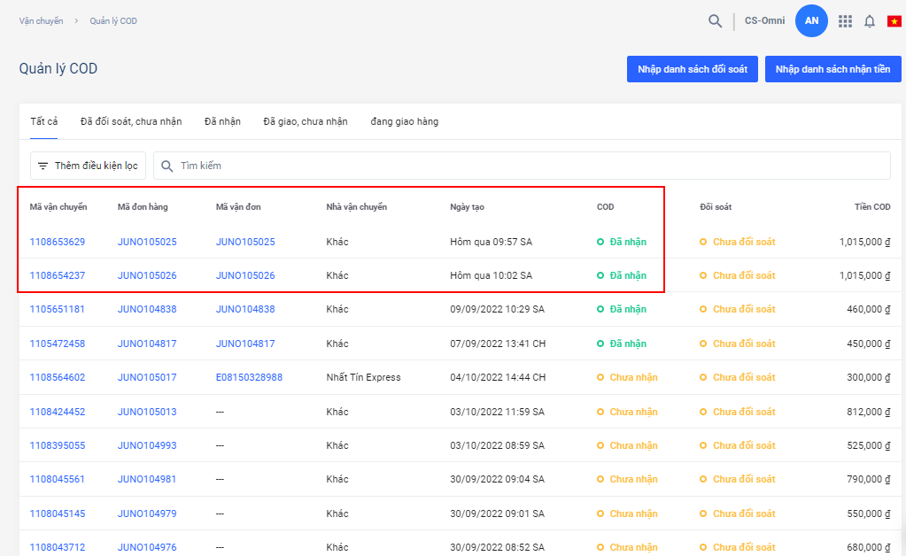Switch to đang giao hàng tab

click(404, 121)
